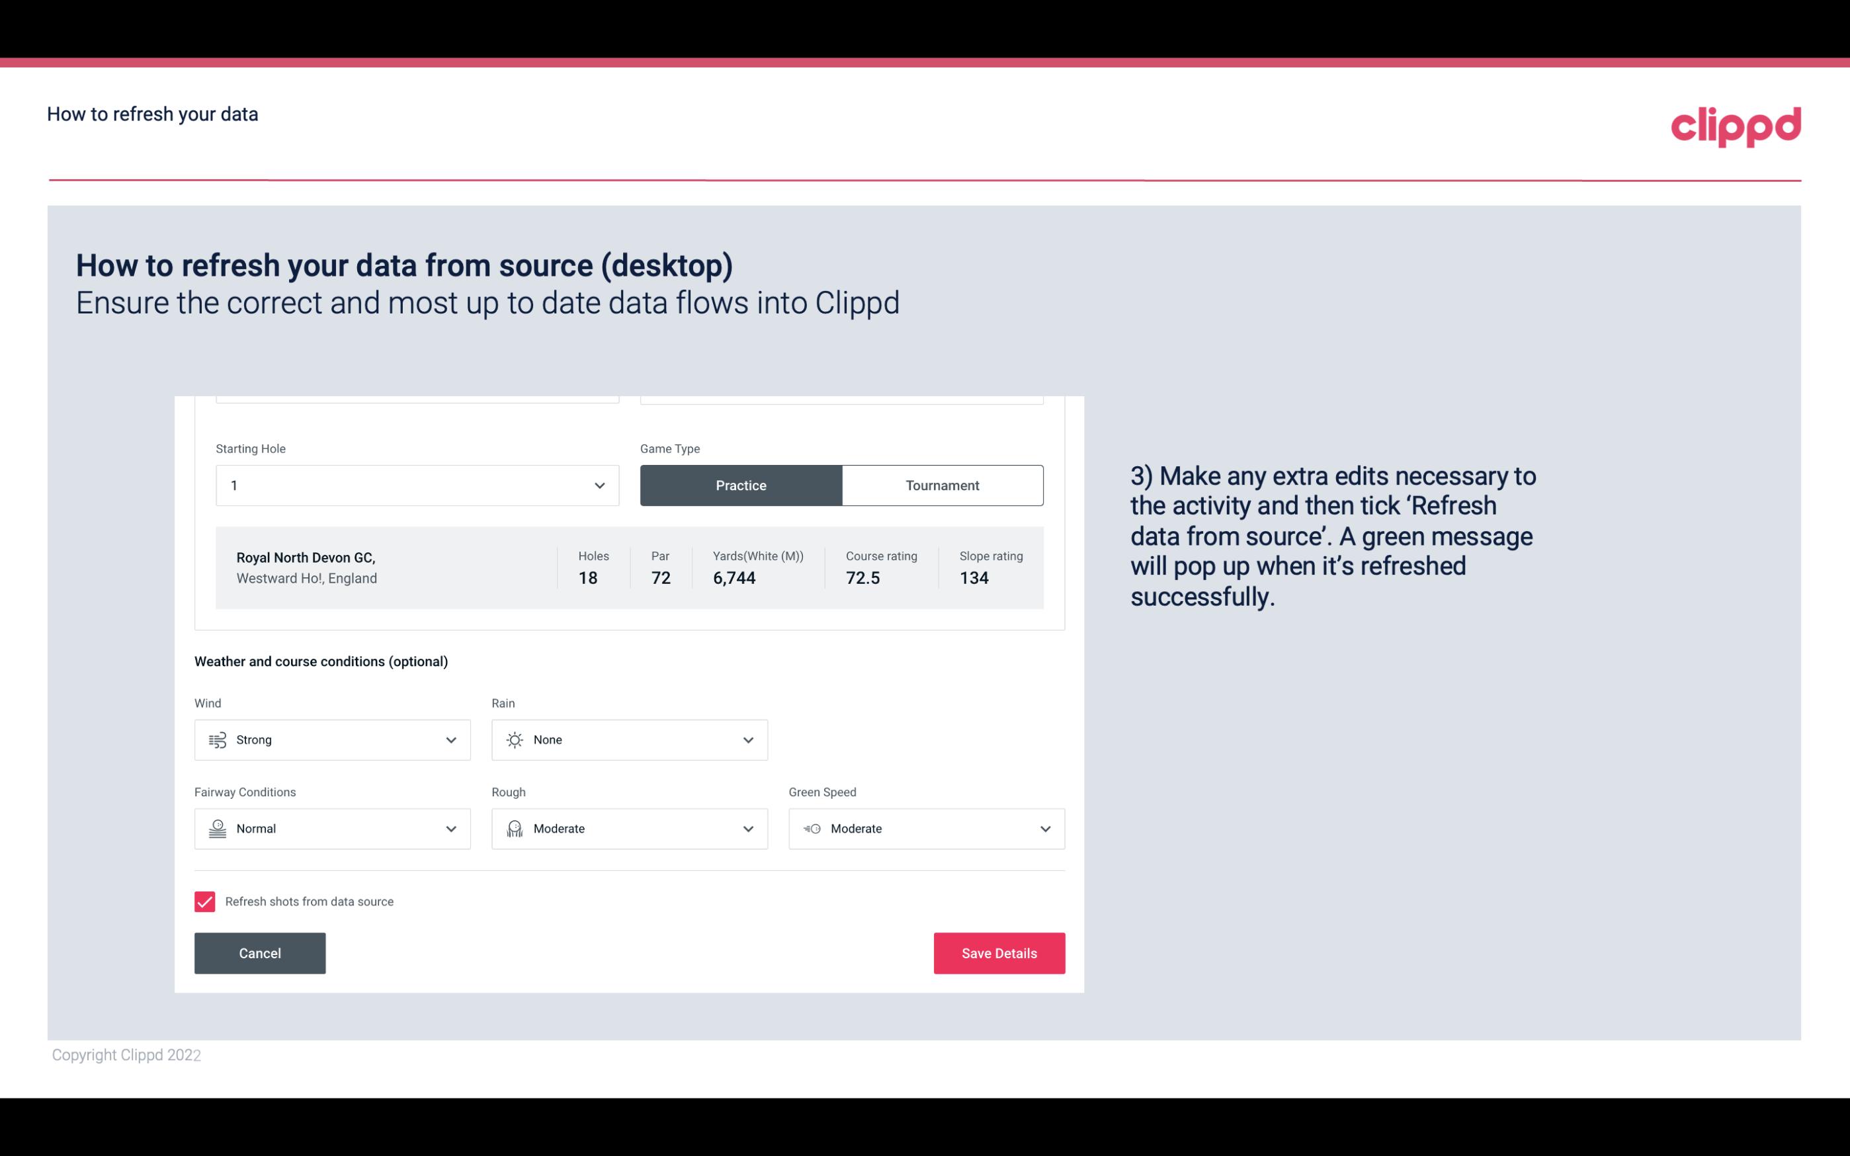Click Save Details button
The image size is (1850, 1156).
999,952
